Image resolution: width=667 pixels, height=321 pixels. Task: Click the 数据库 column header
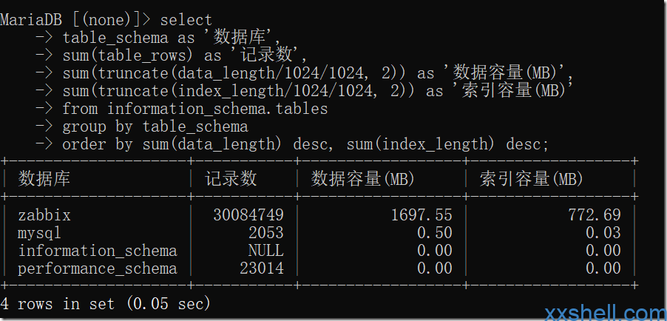(44, 179)
